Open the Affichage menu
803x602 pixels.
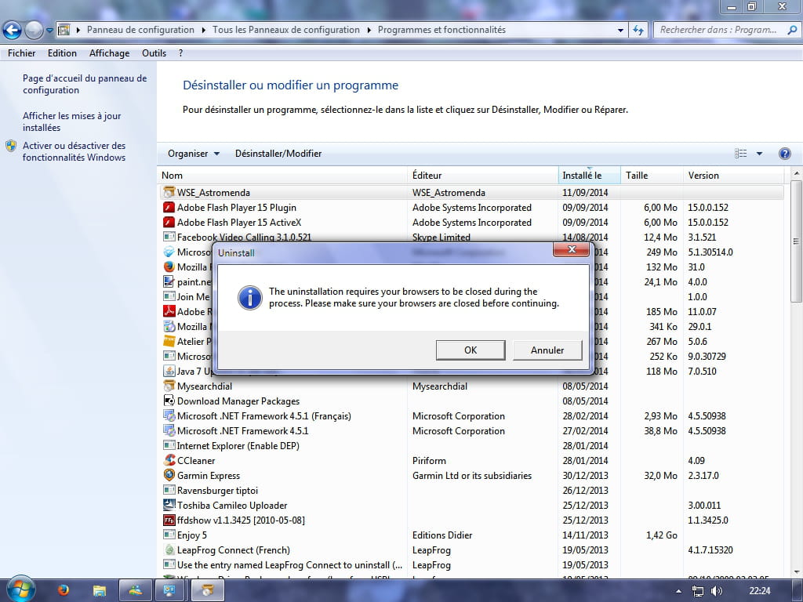(x=109, y=53)
